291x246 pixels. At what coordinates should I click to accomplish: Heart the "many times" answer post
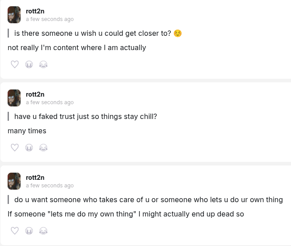(x=15, y=148)
